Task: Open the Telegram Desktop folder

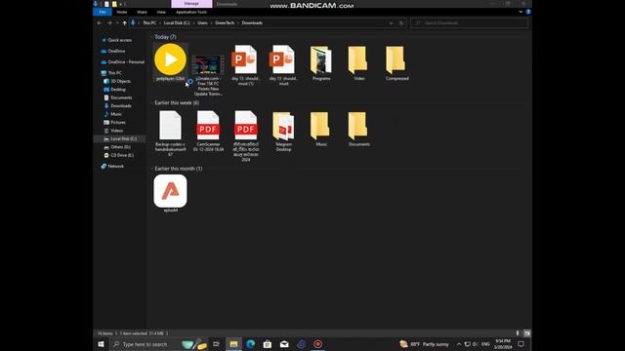Action: coord(283,126)
